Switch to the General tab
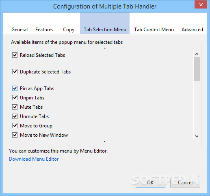 tap(19, 30)
